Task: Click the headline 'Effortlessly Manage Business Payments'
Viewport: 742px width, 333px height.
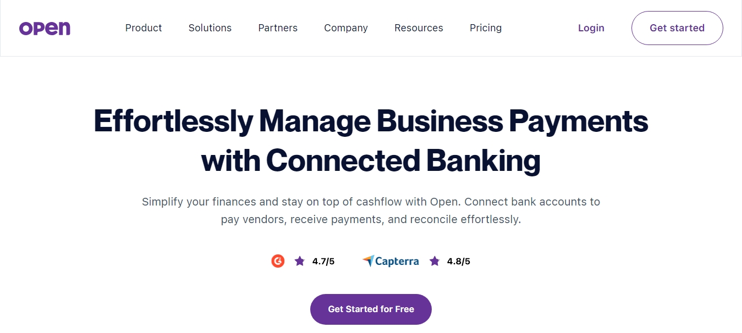Action: (371, 121)
